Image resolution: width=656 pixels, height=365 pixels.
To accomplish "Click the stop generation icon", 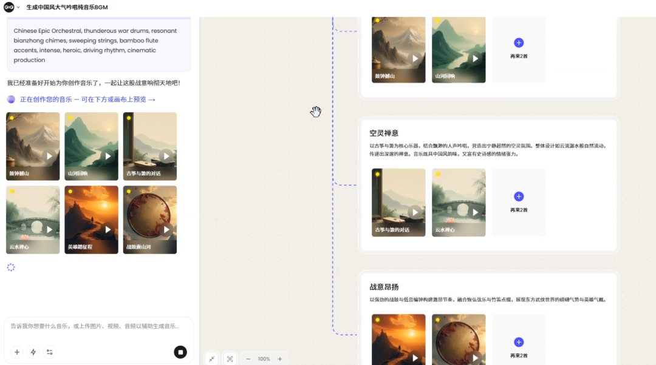I will [180, 352].
